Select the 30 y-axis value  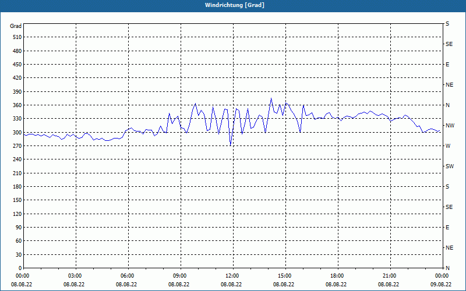click(19, 254)
